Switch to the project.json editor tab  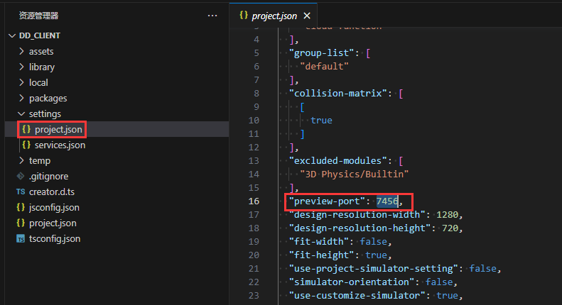click(274, 16)
